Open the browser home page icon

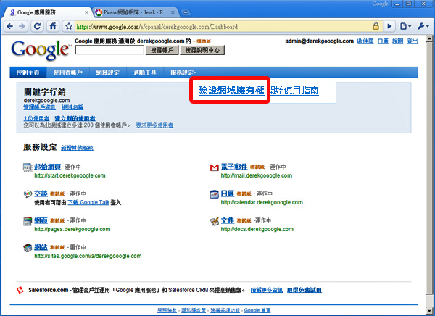coord(53,26)
